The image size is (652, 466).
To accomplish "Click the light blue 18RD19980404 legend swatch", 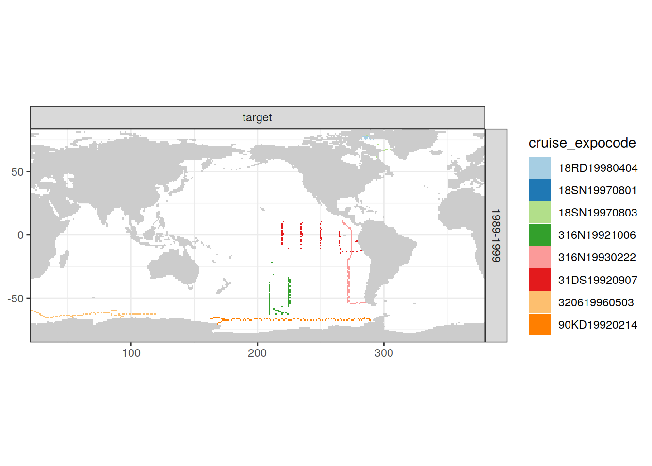I will [539, 168].
